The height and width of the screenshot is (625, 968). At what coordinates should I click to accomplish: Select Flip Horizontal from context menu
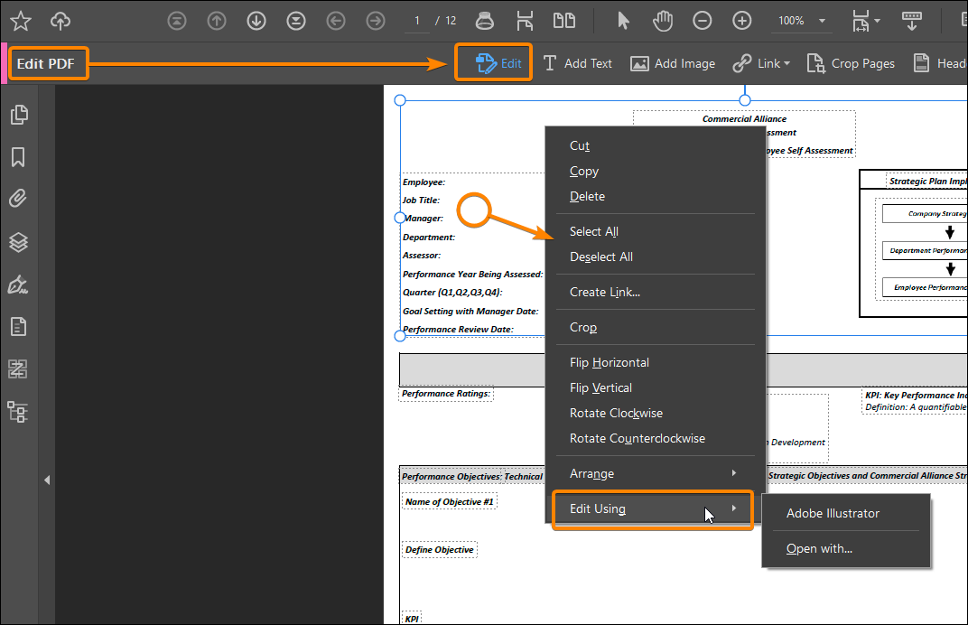click(610, 361)
